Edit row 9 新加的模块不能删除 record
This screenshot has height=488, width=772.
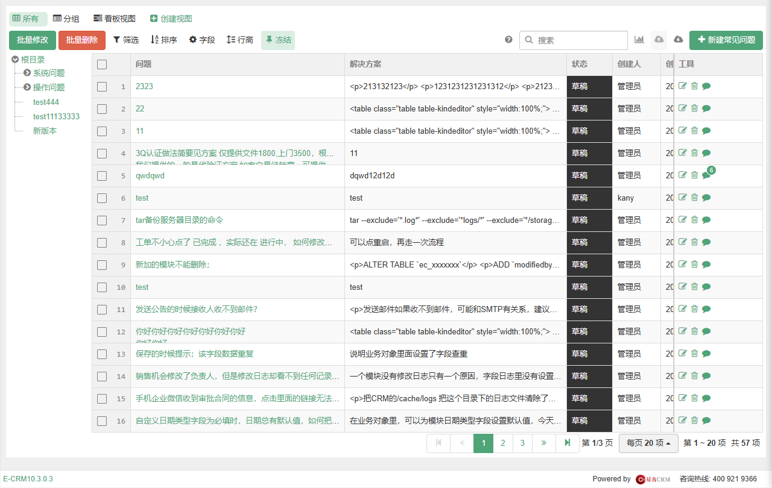pyautogui.click(x=683, y=264)
